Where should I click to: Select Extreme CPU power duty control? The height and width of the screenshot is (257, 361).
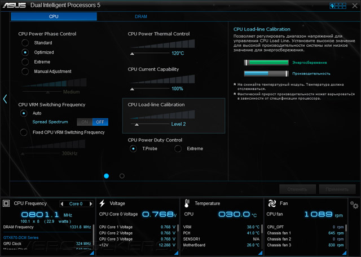tap(178, 149)
